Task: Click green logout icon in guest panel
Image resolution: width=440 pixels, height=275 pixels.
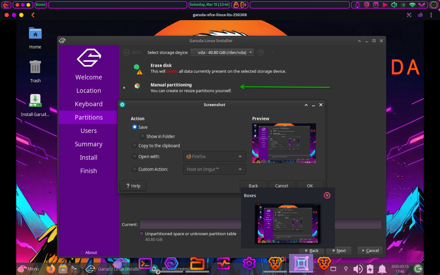Action: tap(418, 269)
